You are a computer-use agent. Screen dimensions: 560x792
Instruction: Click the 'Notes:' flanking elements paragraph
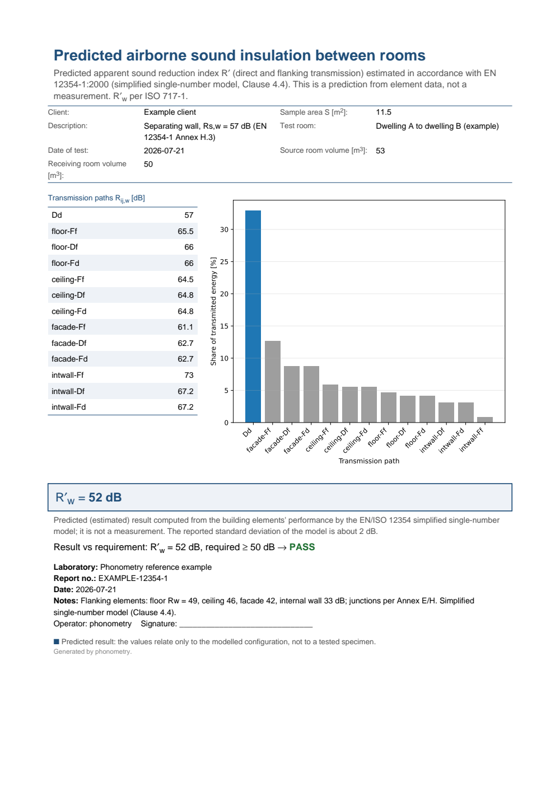(264, 606)
